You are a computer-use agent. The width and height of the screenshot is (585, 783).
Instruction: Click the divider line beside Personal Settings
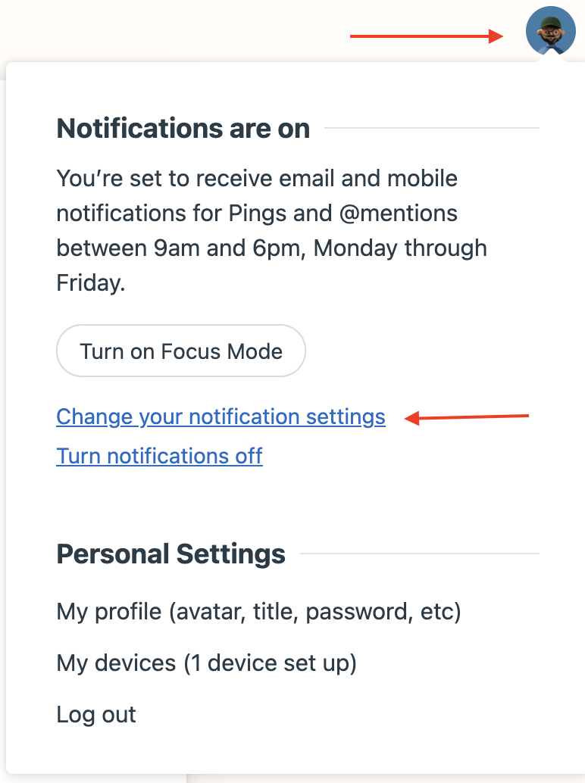[x=420, y=554]
